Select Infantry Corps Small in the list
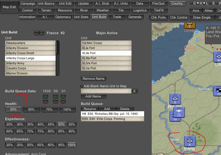Screen dimensions: 221x155 click(x=30, y=53)
